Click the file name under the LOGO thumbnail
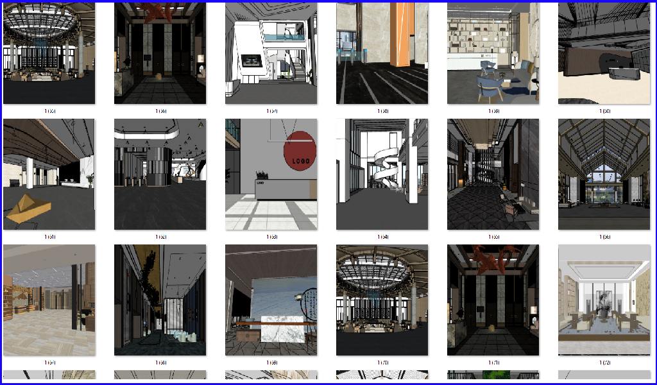The width and height of the screenshot is (657, 385). point(271,237)
